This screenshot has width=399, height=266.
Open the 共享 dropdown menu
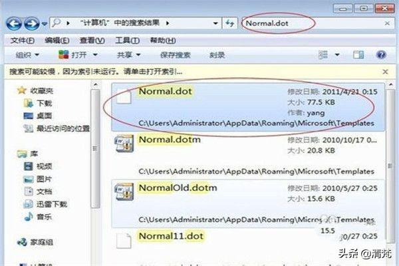128,55
